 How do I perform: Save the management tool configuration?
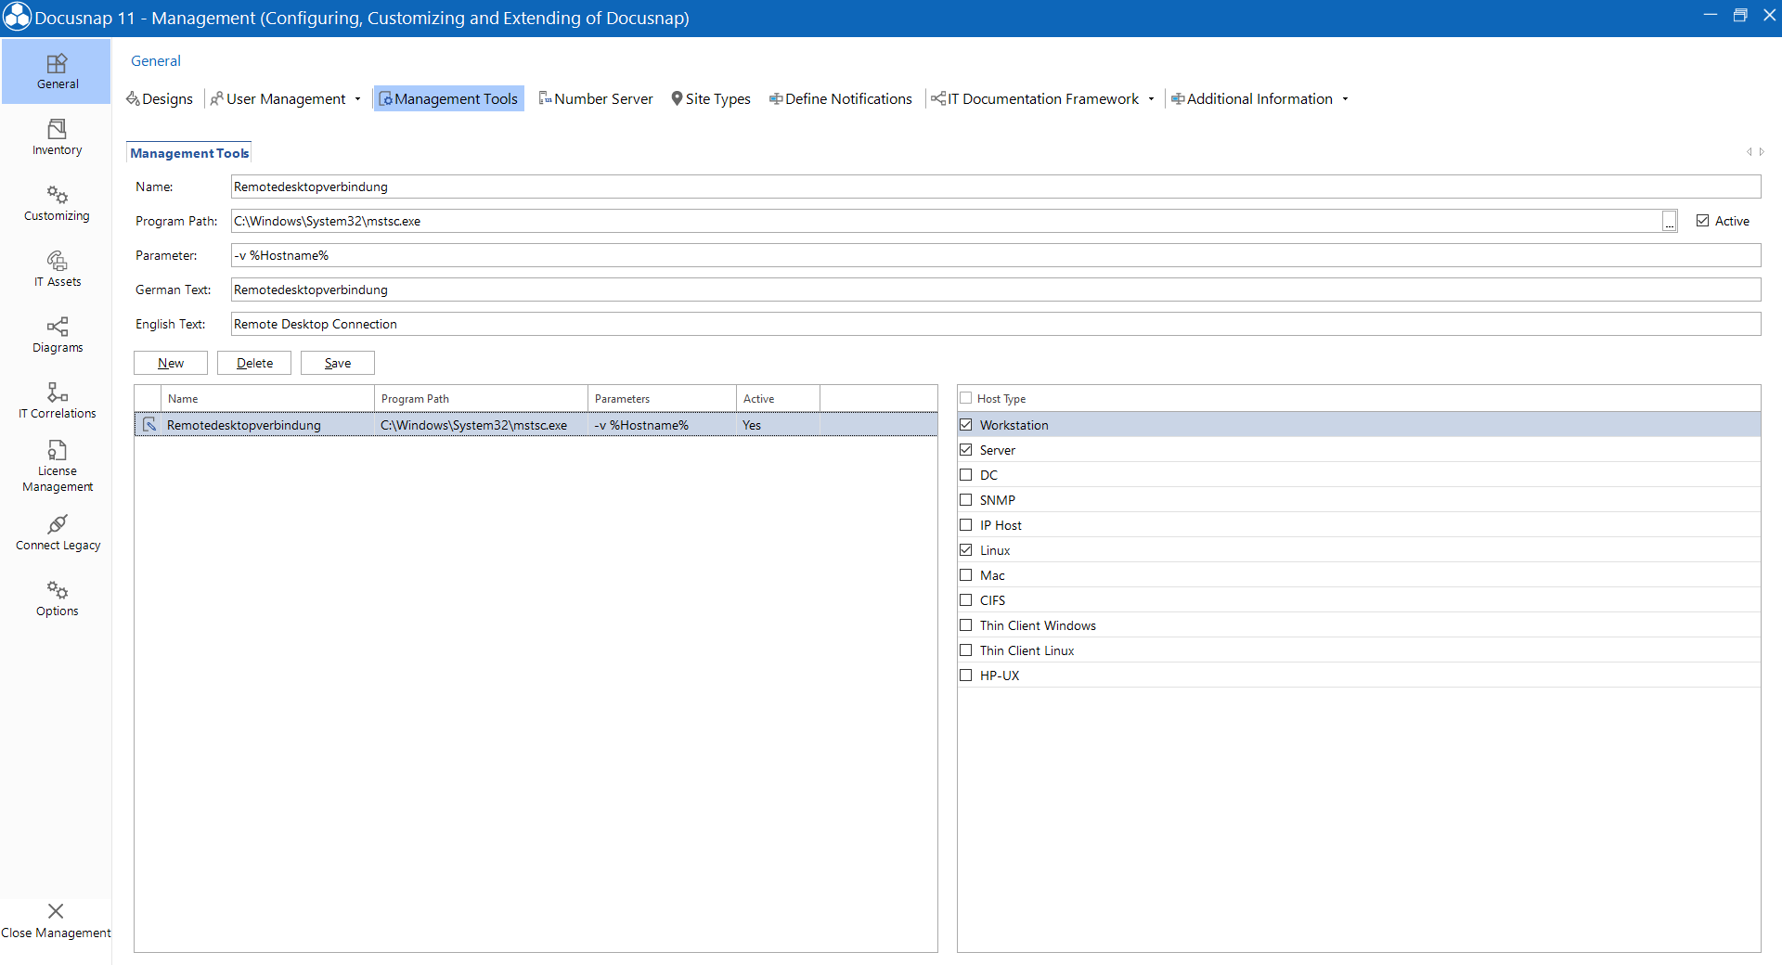pyautogui.click(x=337, y=363)
